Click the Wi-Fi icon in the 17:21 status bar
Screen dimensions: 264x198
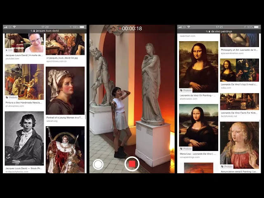(189, 27)
